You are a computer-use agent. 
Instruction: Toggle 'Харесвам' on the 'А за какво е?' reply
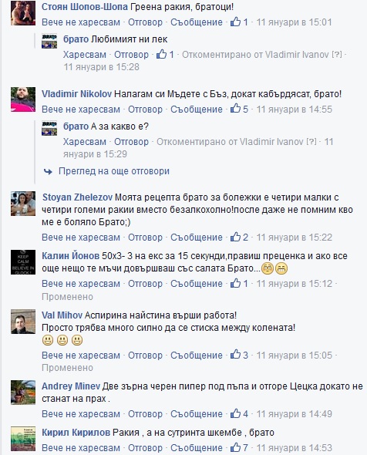click(85, 142)
